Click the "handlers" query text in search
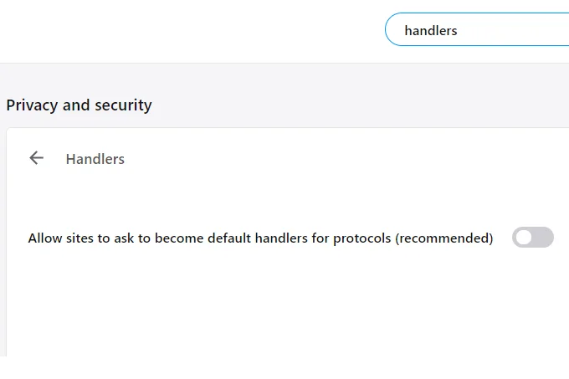Screen dimensions: 569x379 [431, 31]
